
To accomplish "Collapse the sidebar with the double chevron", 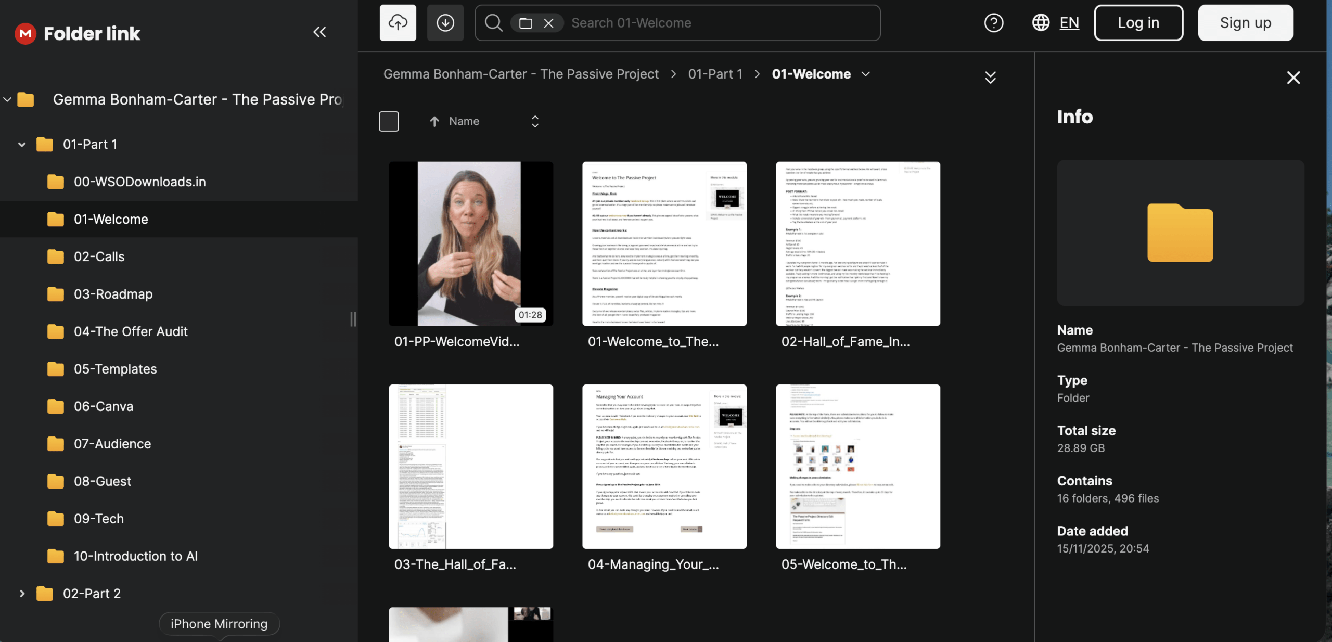I will coord(319,32).
